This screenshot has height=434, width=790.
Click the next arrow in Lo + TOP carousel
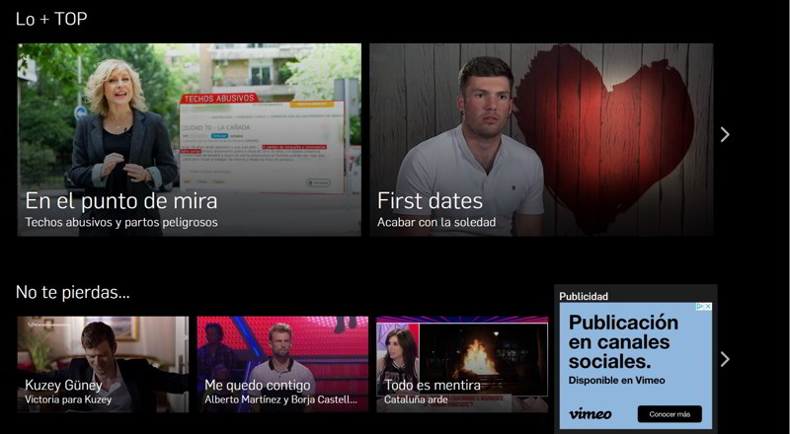point(725,134)
